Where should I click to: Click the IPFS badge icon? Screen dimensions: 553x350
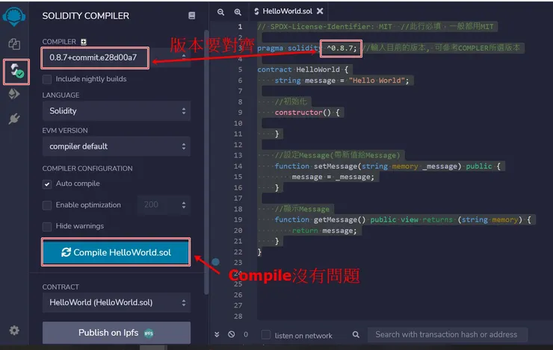pyautogui.click(x=149, y=333)
